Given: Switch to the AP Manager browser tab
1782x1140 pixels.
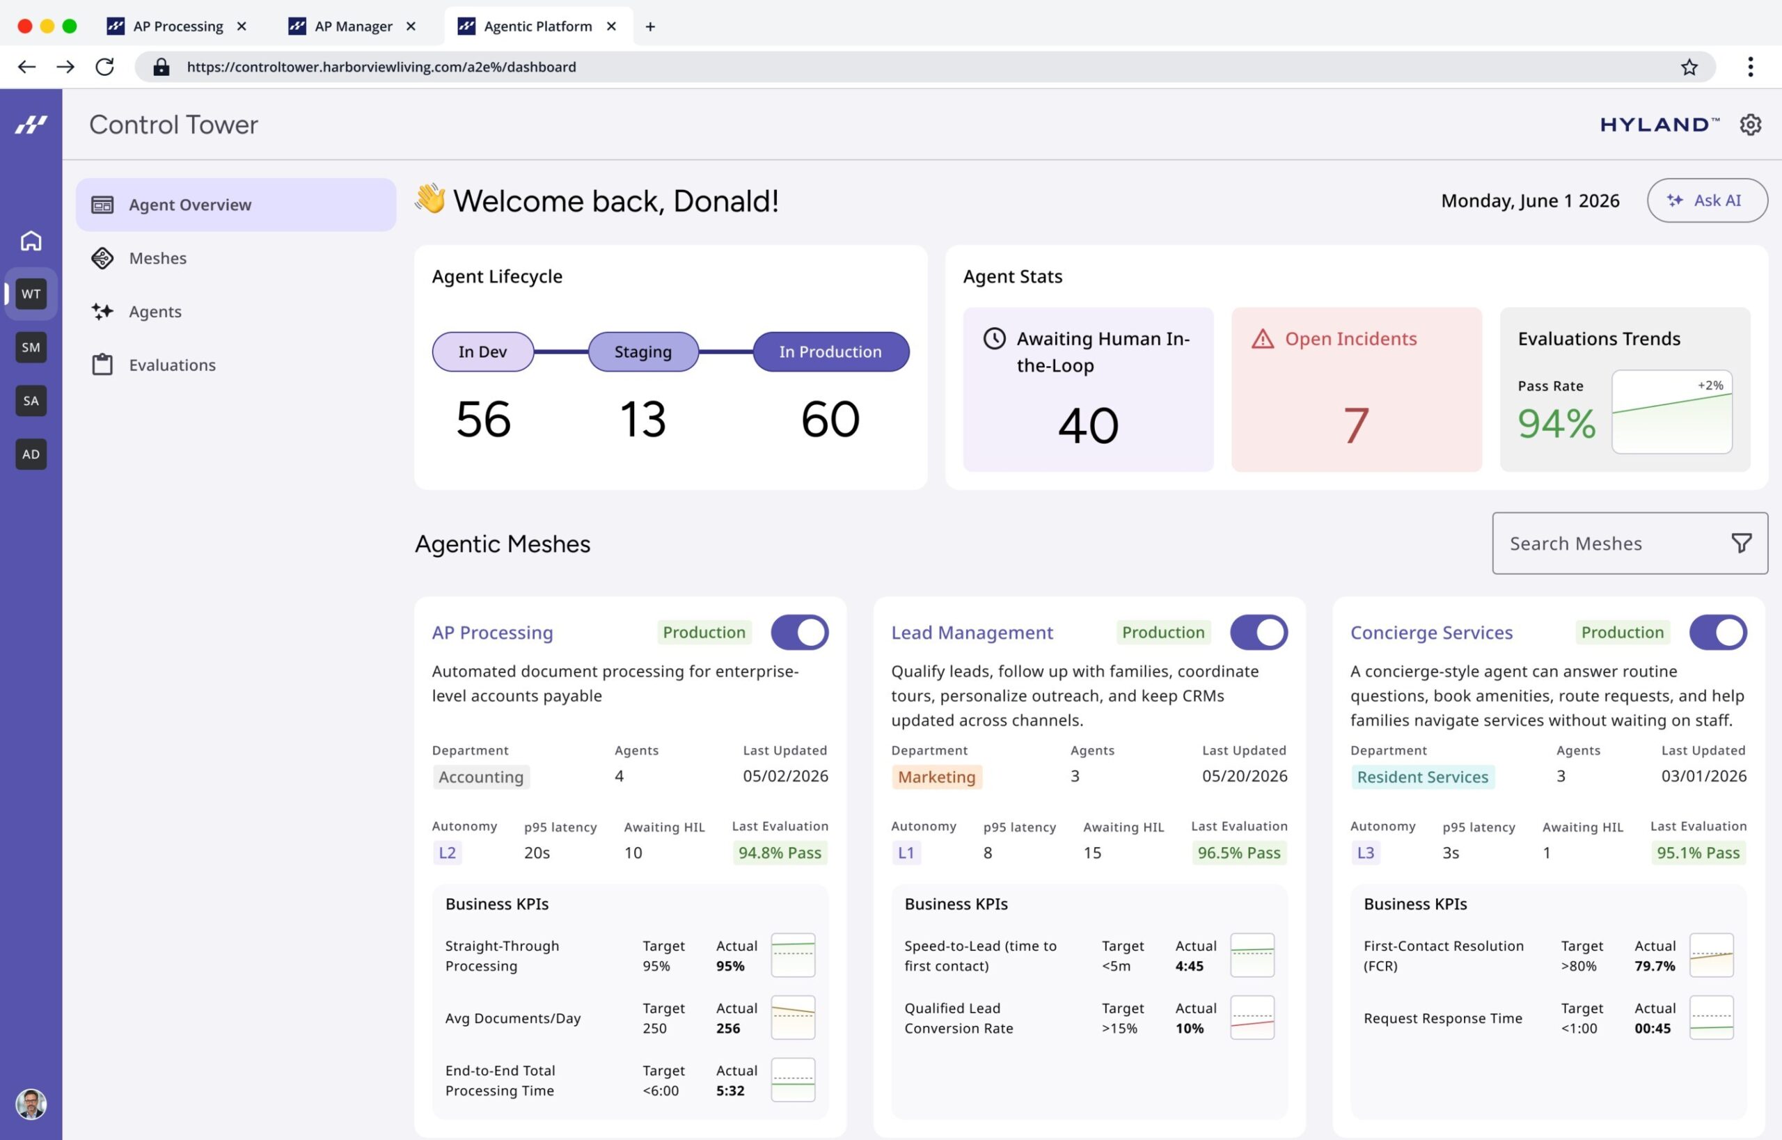Looking at the screenshot, I should click(352, 26).
